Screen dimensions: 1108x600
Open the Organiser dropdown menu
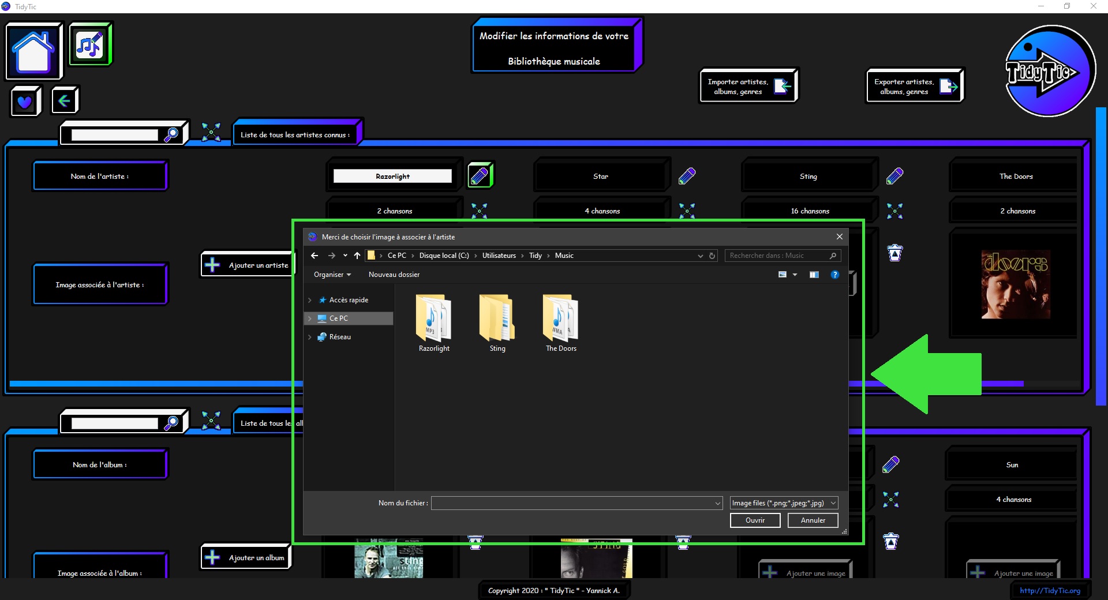pyautogui.click(x=332, y=275)
